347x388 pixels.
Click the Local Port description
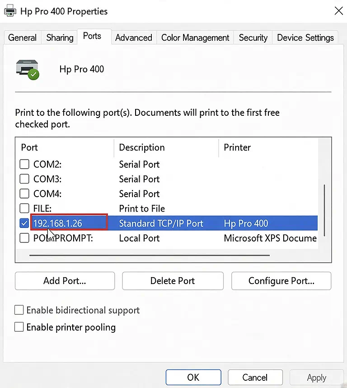pos(140,238)
